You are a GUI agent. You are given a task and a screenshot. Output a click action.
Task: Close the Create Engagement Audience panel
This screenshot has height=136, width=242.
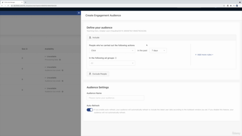(x=79, y=13)
